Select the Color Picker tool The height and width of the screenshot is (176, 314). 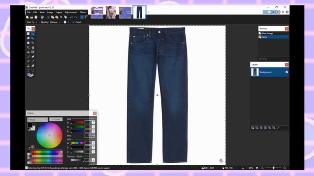pyautogui.click(x=33, y=61)
